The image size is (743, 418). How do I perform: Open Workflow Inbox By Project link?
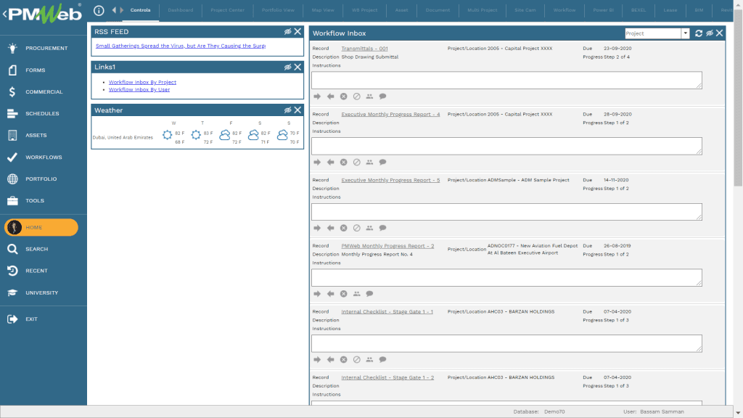coord(142,82)
